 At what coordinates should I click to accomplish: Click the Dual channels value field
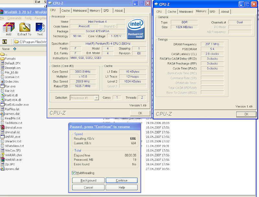(x=240, y=22)
